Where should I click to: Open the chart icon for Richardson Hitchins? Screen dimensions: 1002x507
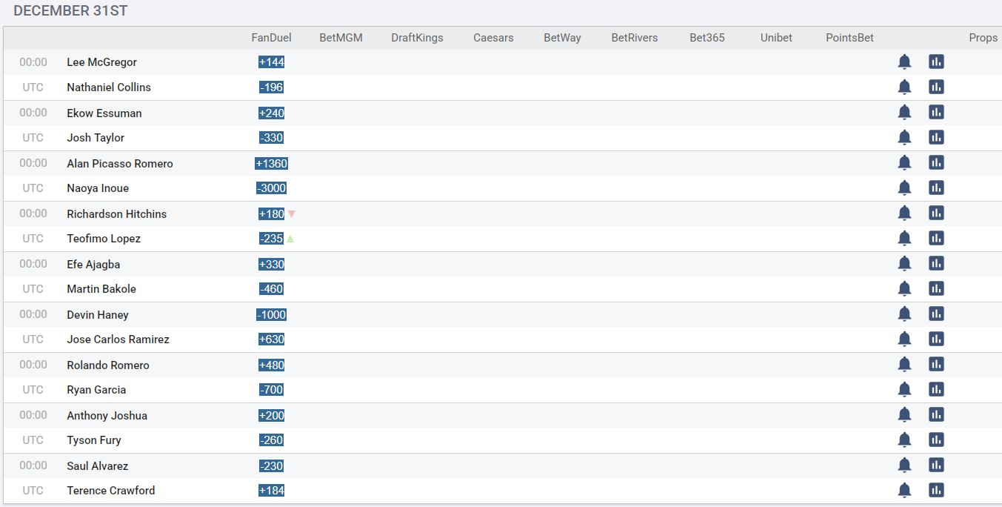[936, 213]
